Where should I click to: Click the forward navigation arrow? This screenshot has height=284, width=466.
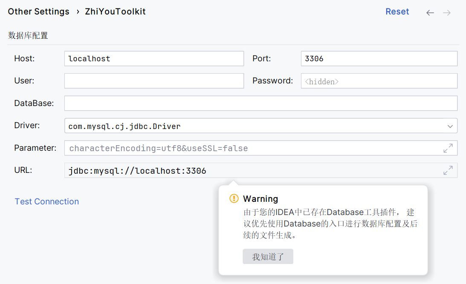[446, 13]
